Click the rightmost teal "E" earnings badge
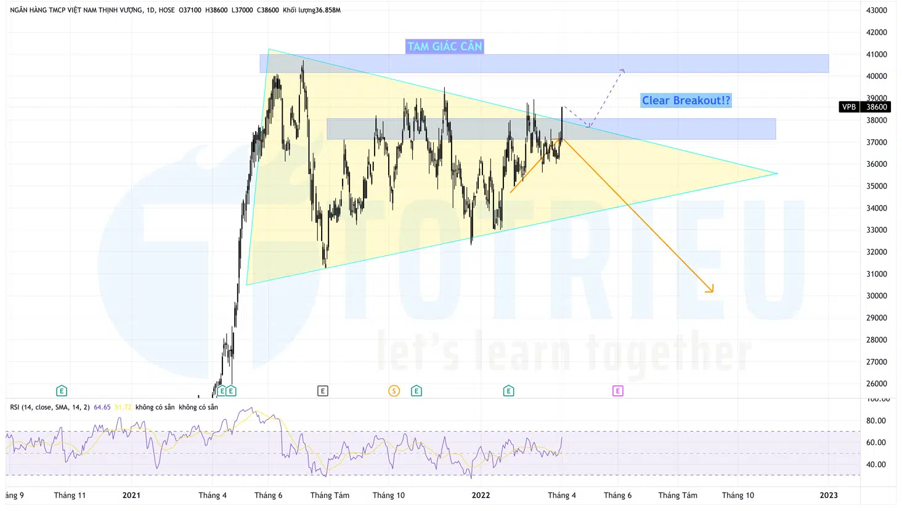The width and height of the screenshot is (902, 511). click(508, 390)
